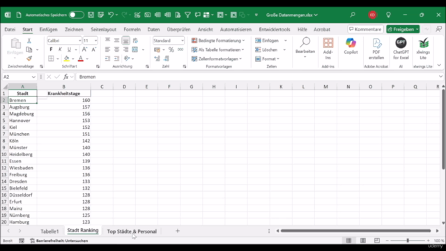
Task: Activate the Format Painter brush
Action: [x=29, y=59]
